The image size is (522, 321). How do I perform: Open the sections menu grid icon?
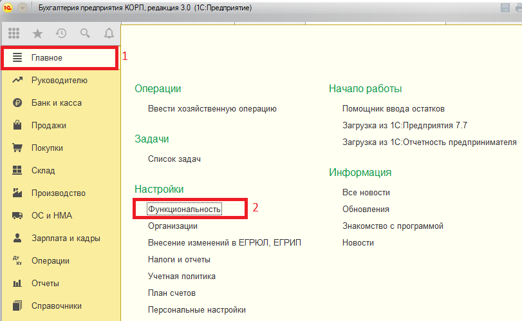click(14, 33)
